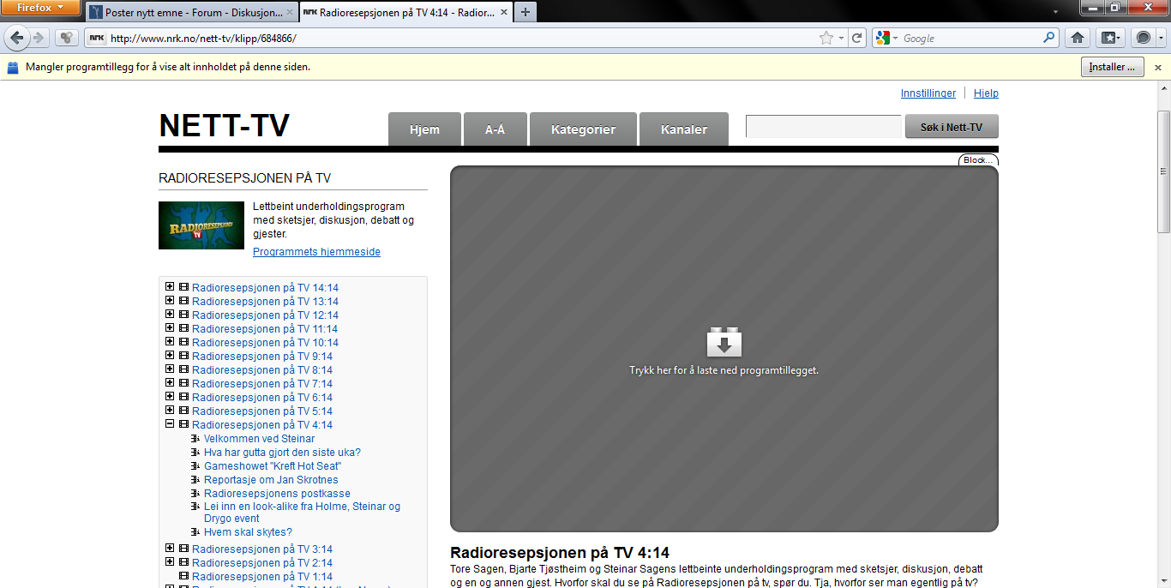
Task: Open the browser Home page icon
Action: 1078,38
